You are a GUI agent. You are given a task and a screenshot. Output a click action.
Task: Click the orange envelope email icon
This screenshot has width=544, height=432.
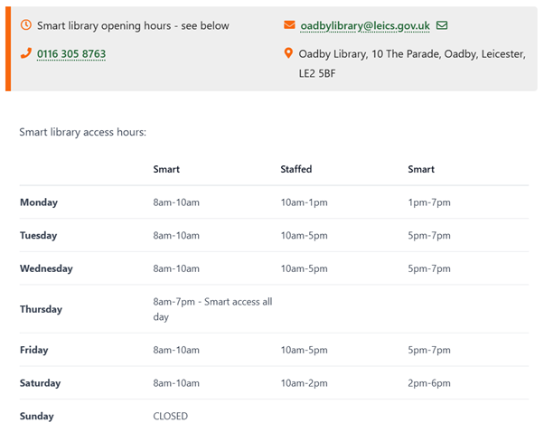(x=289, y=25)
